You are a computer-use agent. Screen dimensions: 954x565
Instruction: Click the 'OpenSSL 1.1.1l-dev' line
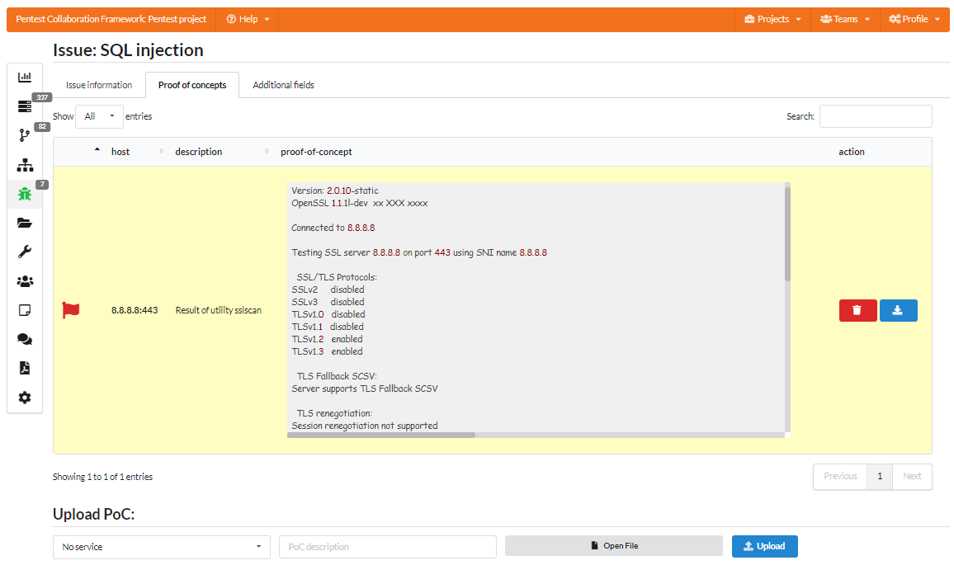click(360, 203)
